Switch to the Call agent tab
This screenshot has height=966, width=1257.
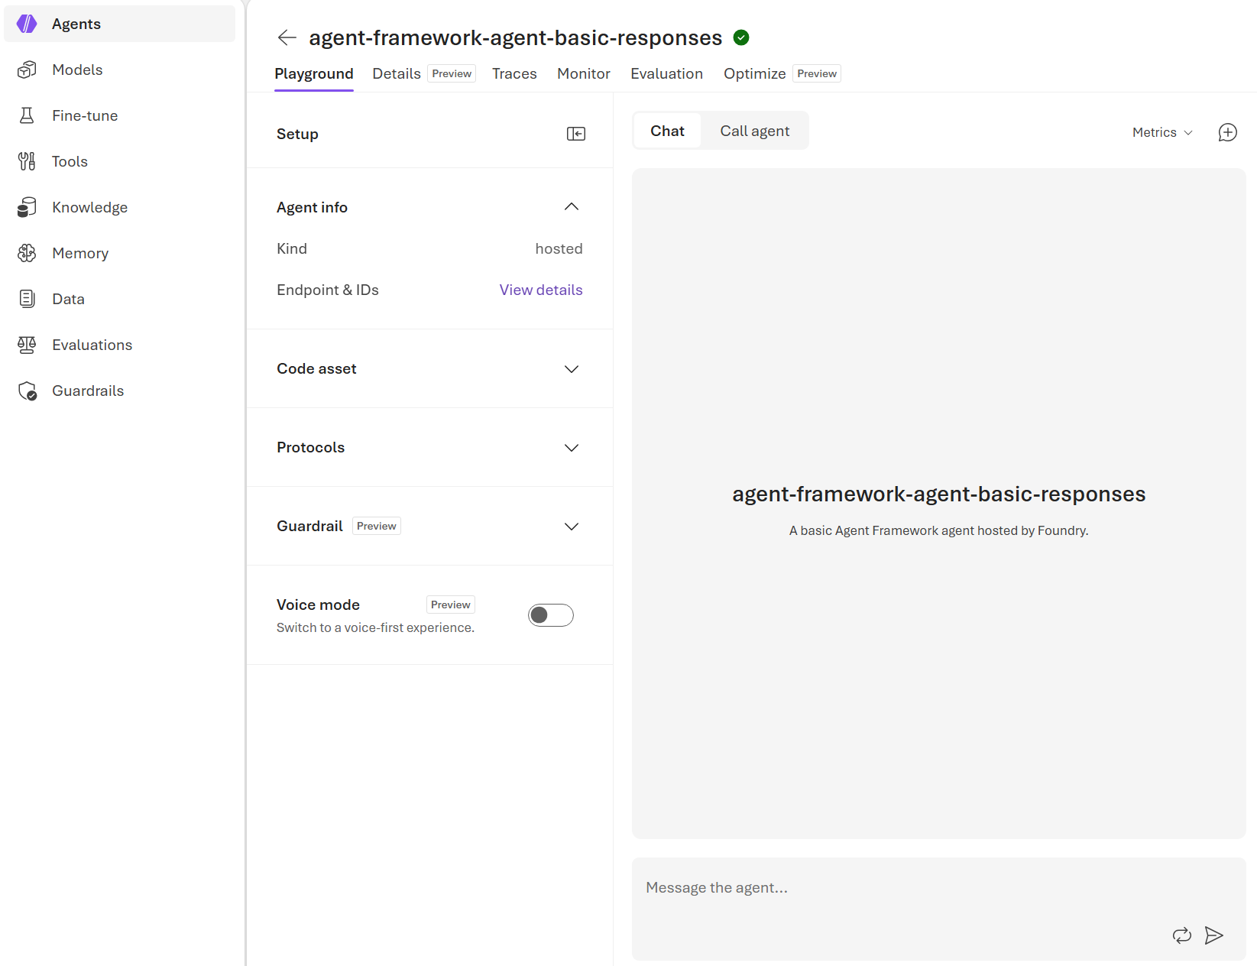pyautogui.click(x=755, y=131)
